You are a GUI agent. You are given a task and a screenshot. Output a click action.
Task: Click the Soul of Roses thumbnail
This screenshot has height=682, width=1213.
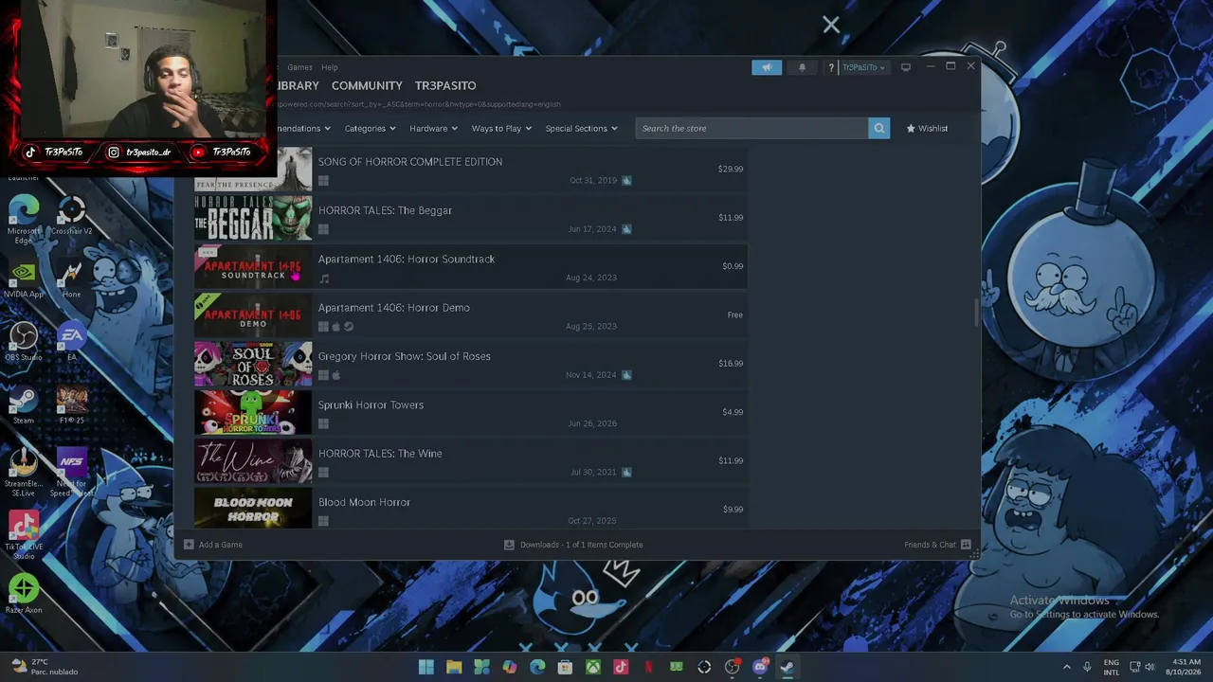click(x=253, y=364)
